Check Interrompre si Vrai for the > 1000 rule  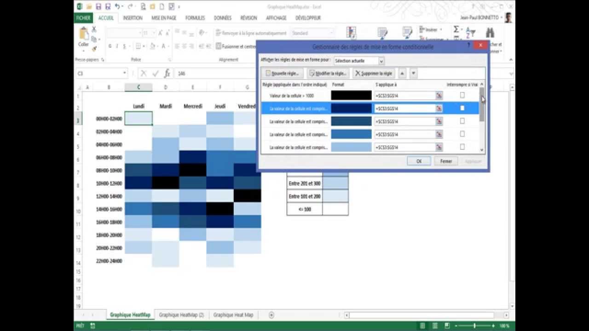pos(462,95)
